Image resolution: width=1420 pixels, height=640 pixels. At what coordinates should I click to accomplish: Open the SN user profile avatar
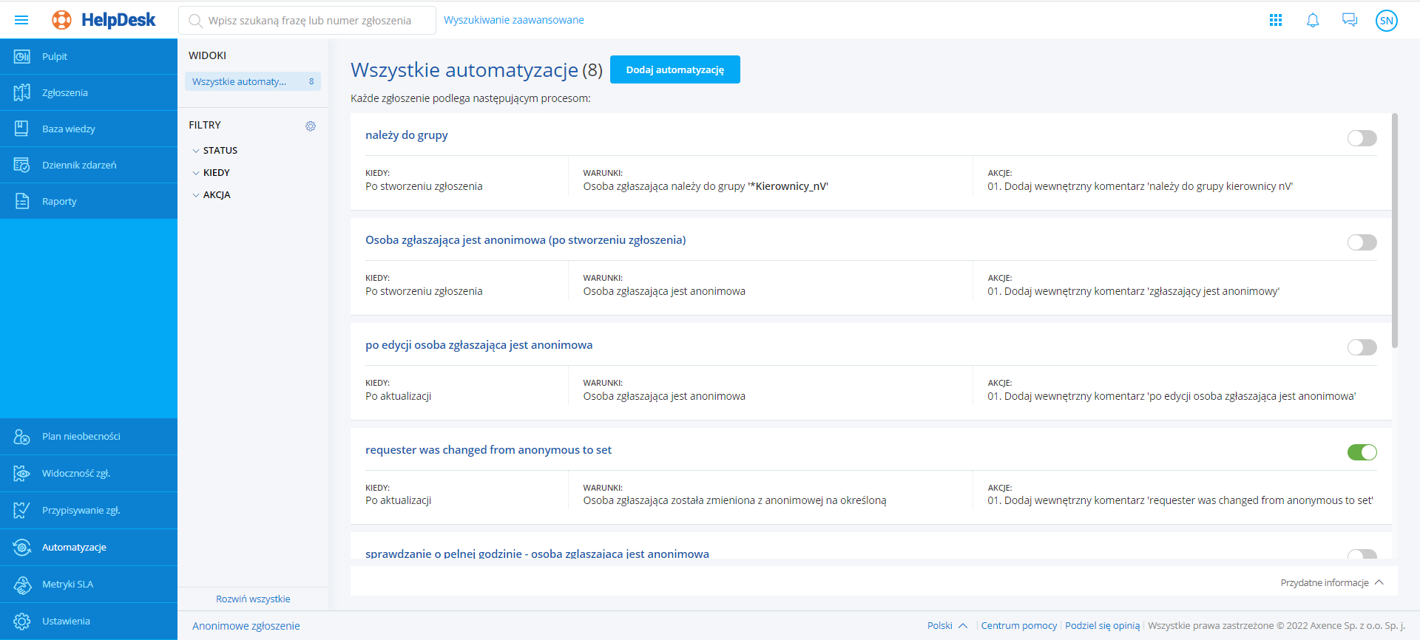1387,21
